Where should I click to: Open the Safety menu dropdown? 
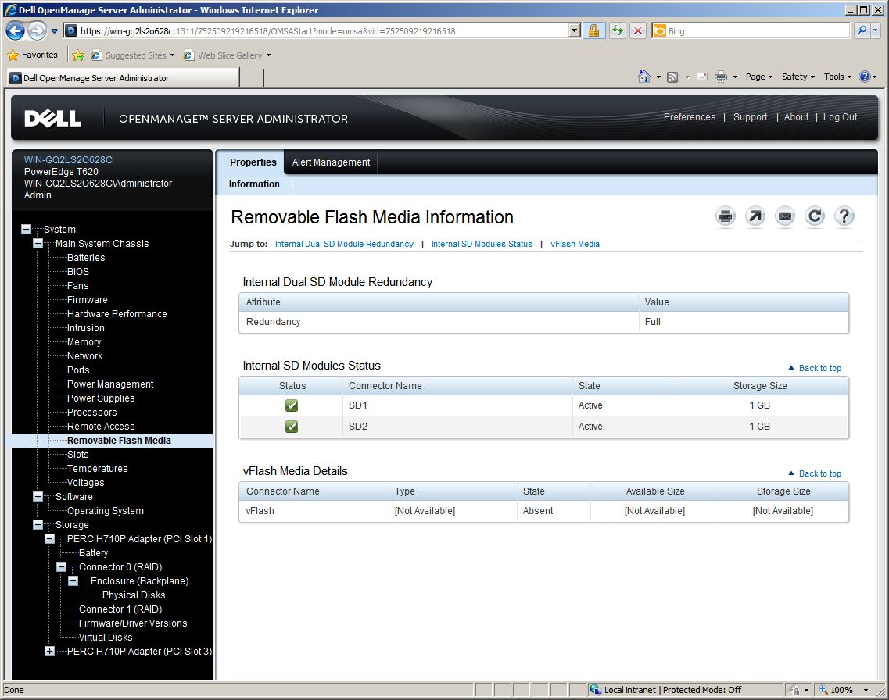pyautogui.click(x=798, y=77)
